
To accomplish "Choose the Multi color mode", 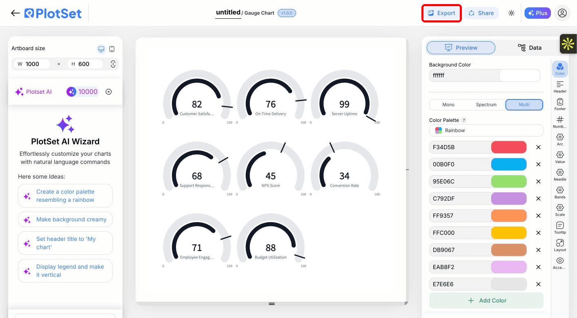I will point(524,105).
